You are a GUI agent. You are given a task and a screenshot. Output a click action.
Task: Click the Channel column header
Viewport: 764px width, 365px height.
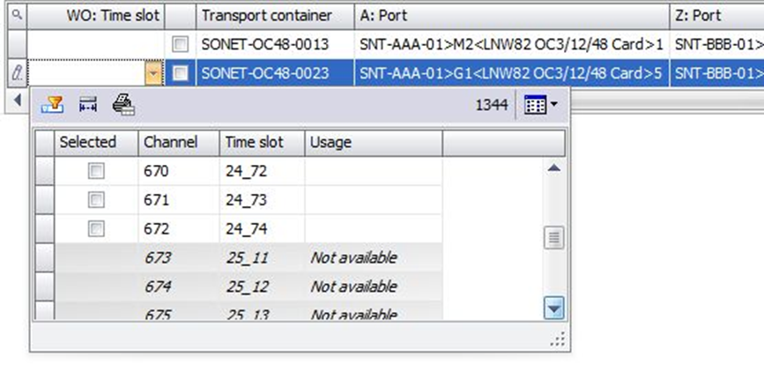click(x=179, y=142)
